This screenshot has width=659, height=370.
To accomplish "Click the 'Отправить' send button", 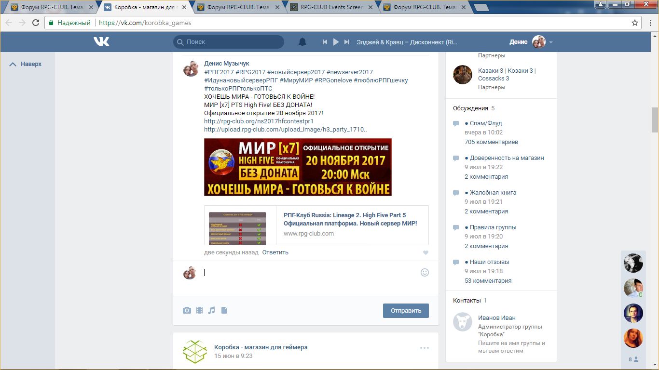I will pos(406,311).
